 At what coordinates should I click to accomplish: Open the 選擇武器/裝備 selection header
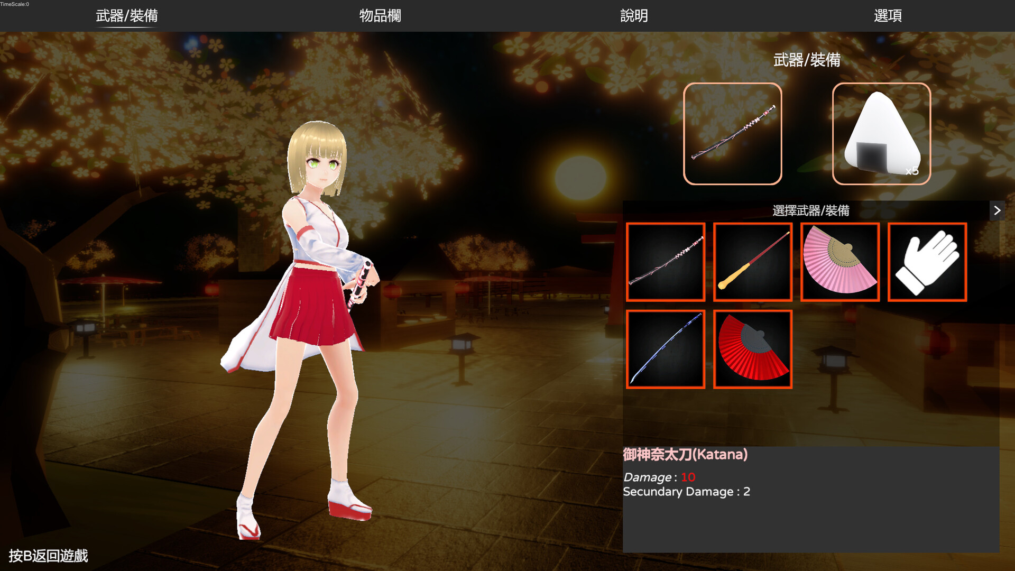click(x=811, y=210)
